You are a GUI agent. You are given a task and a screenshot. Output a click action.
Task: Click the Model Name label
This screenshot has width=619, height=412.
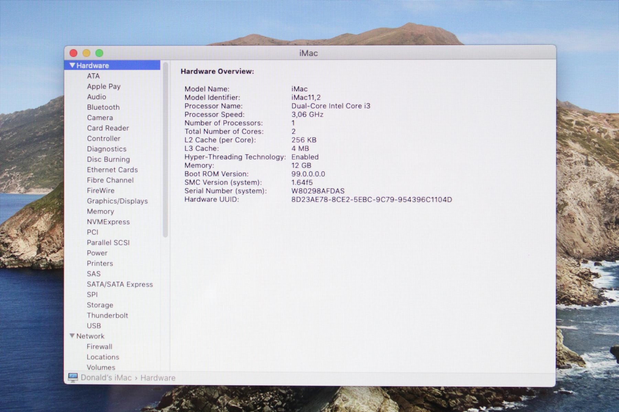click(x=207, y=89)
